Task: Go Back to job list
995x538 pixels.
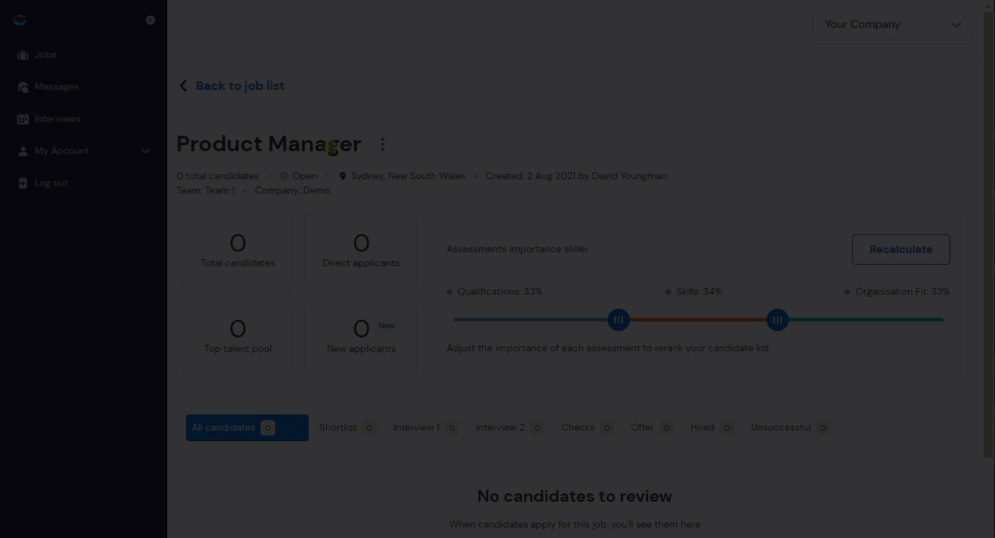Action: point(240,86)
